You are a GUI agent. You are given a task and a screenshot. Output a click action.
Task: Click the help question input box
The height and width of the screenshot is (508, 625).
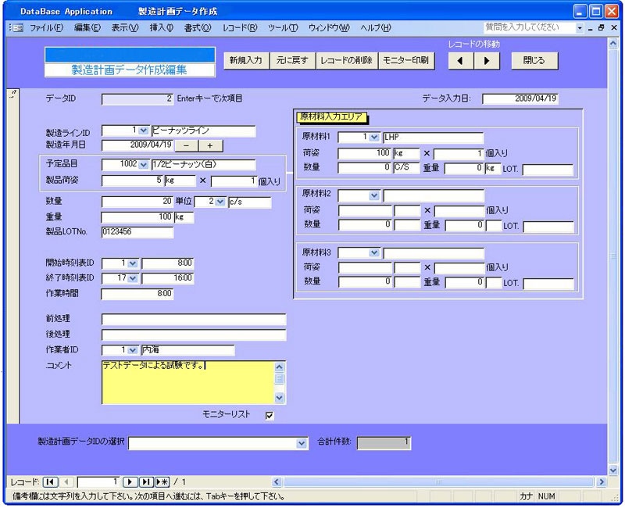point(530,28)
